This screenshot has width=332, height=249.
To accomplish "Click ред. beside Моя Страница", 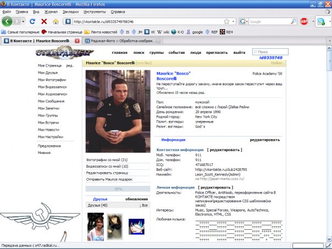I will coord(70,65).
